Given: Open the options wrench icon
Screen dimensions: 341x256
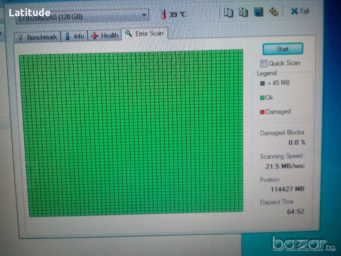Looking at the screenshot, I should 273,12.
